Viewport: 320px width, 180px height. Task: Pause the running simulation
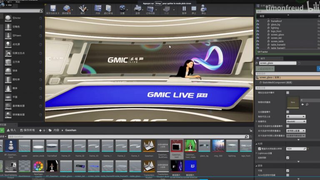(x=184, y=8)
